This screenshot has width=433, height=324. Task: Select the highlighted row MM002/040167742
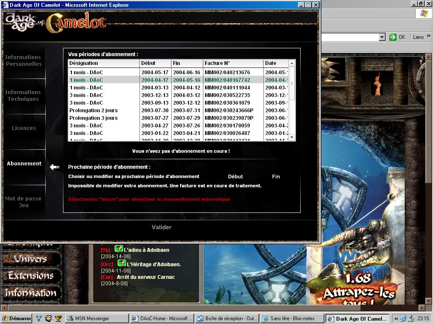178,80
